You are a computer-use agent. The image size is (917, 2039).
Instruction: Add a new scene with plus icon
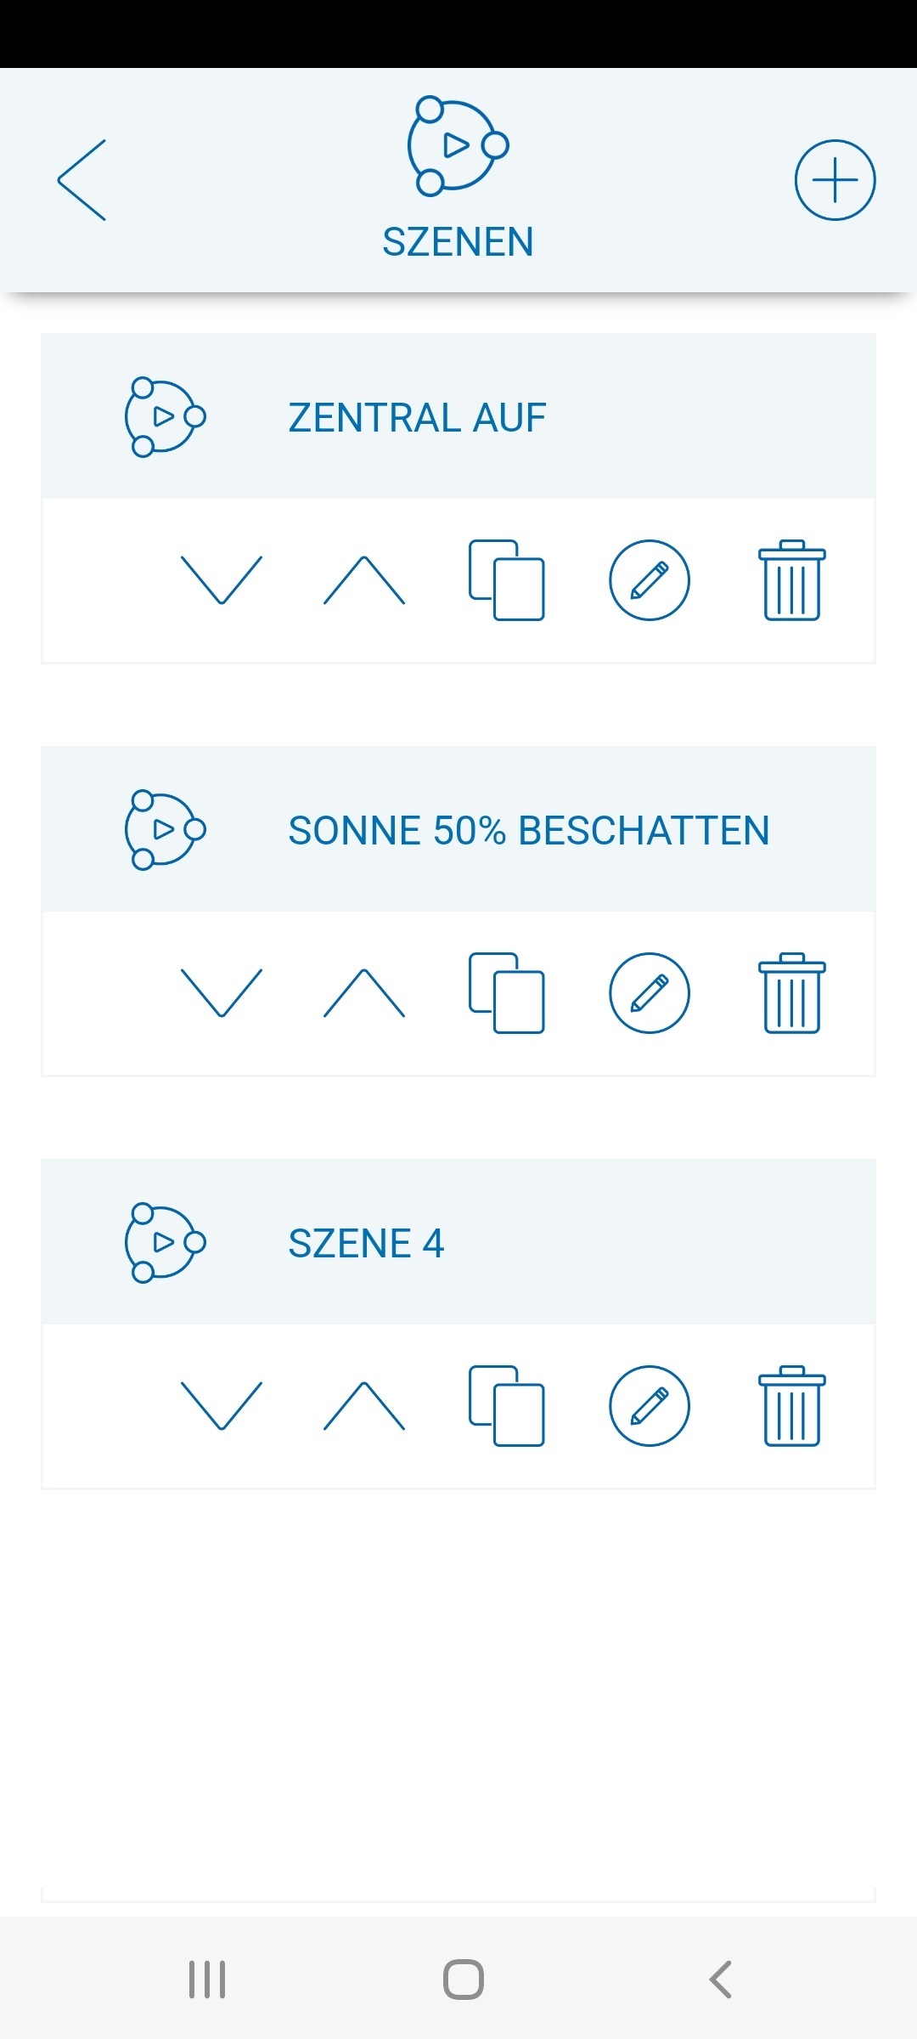[x=835, y=180]
